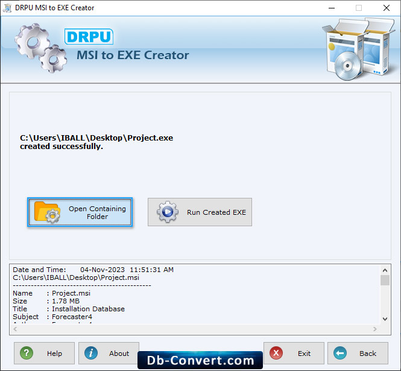Click the 'Subject : Forecaster4' log row

[x=52, y=317]
